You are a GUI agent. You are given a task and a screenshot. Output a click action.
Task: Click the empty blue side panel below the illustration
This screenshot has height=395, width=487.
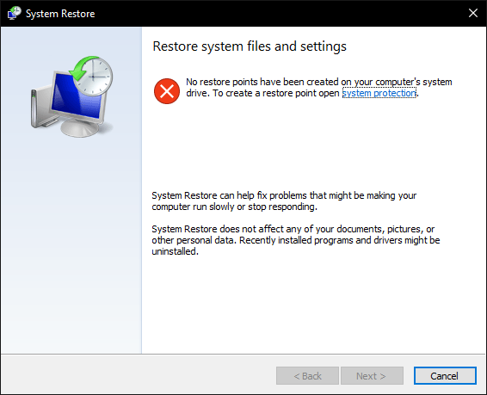(x=71, y=245)
